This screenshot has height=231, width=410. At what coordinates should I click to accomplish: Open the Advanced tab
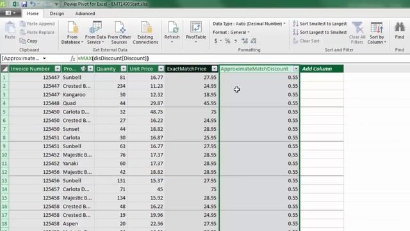pyautogui.click(x=85, y=13)
